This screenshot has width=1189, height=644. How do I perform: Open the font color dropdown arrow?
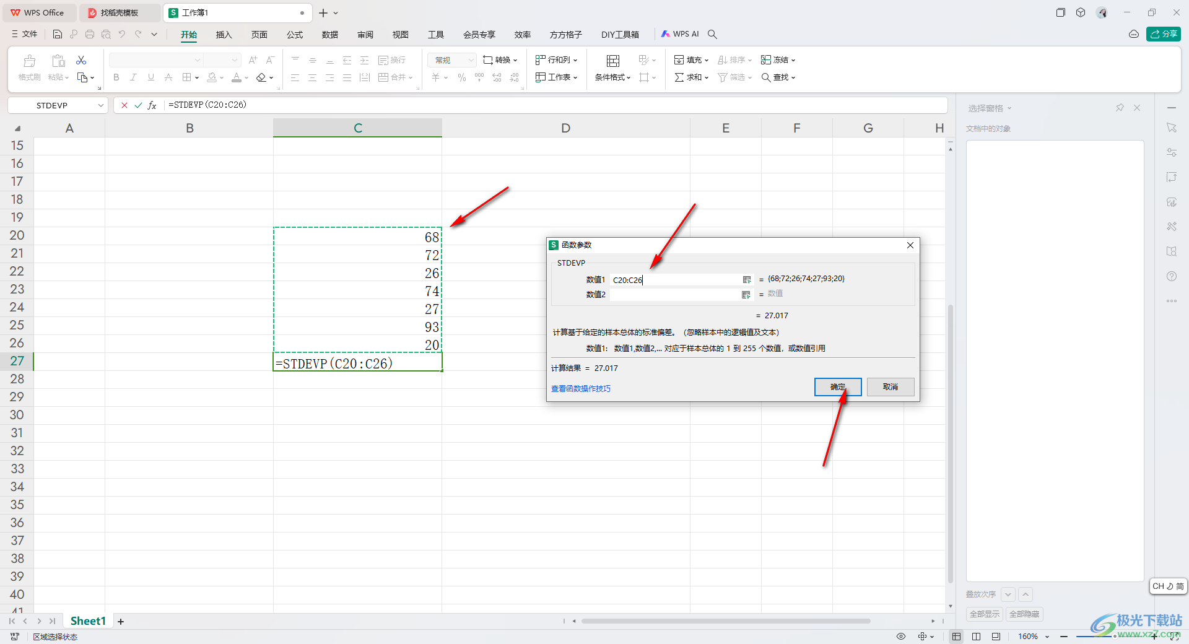click(x=246, y=78)
